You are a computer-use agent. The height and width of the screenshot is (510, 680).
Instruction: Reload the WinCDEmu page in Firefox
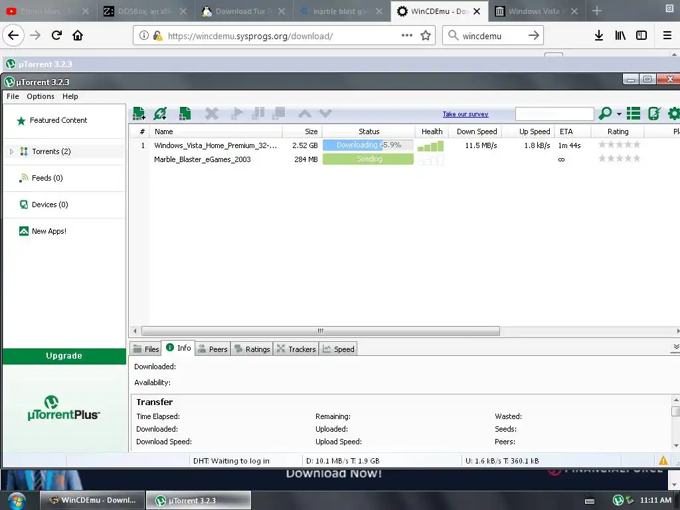pyautogui.click(x=56, y=35)
